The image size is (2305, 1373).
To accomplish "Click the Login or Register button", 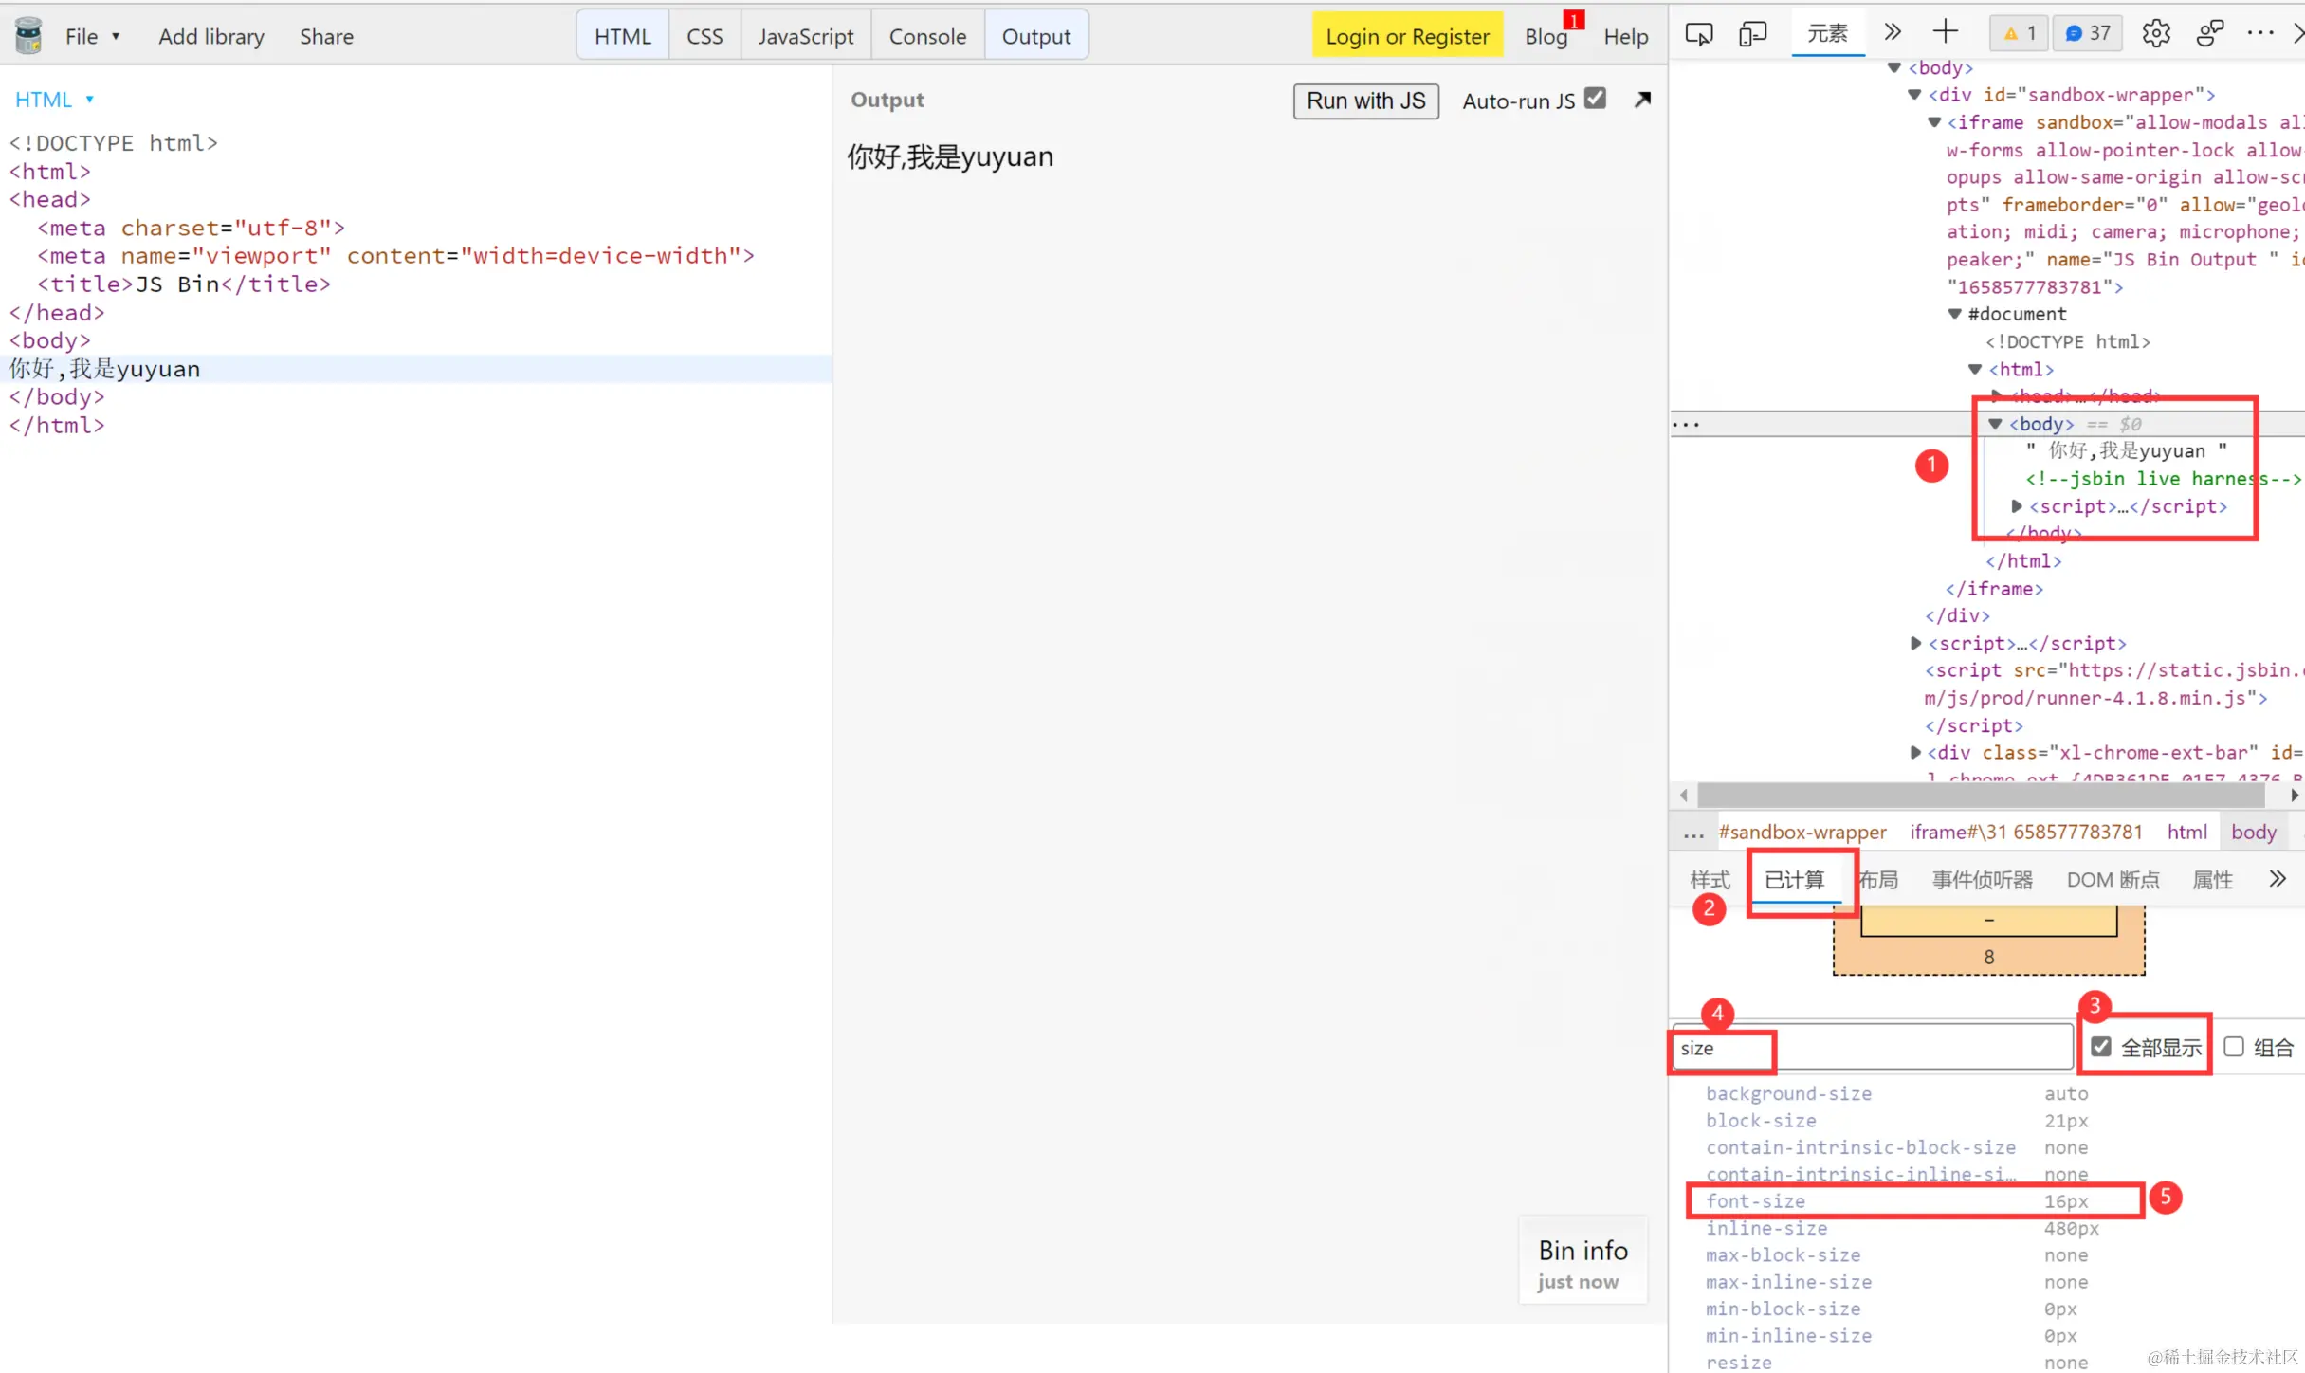I will (1407, 36).
